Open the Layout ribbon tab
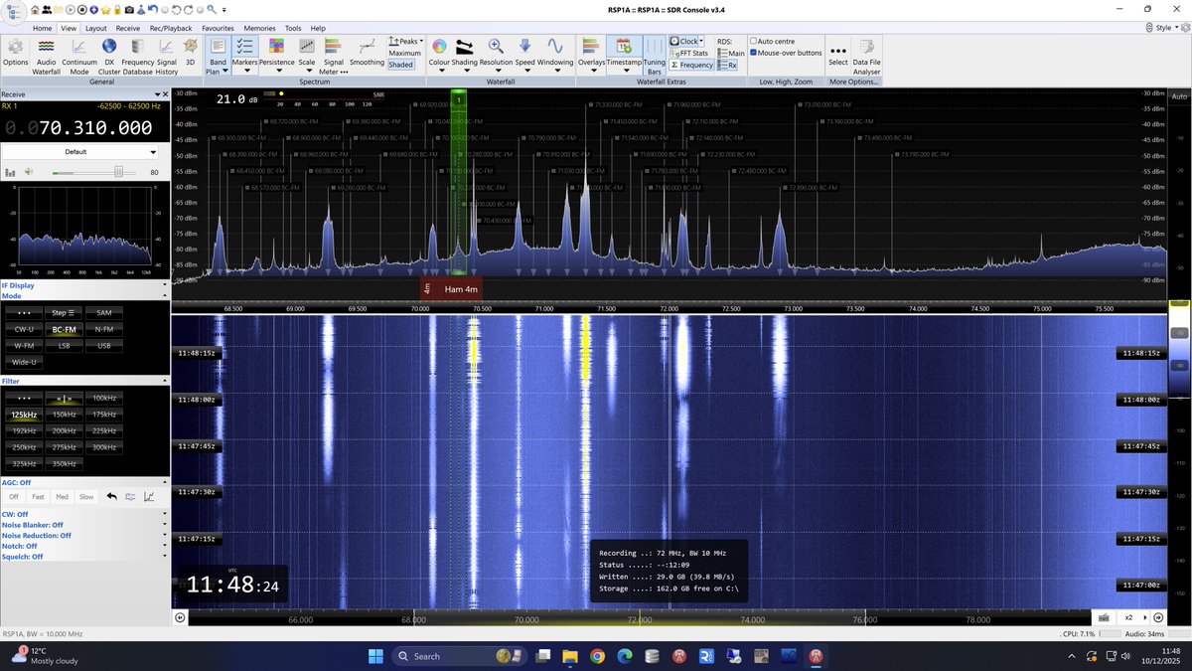Screen dimensions: 1192x671 coord(95,29)
